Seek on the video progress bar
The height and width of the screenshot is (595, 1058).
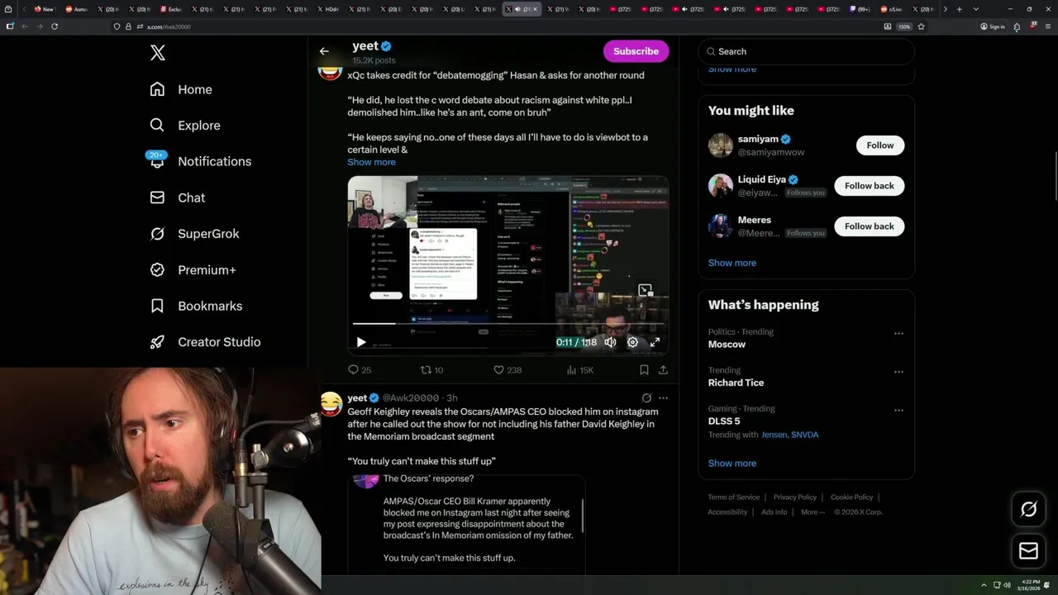(508, 324)
